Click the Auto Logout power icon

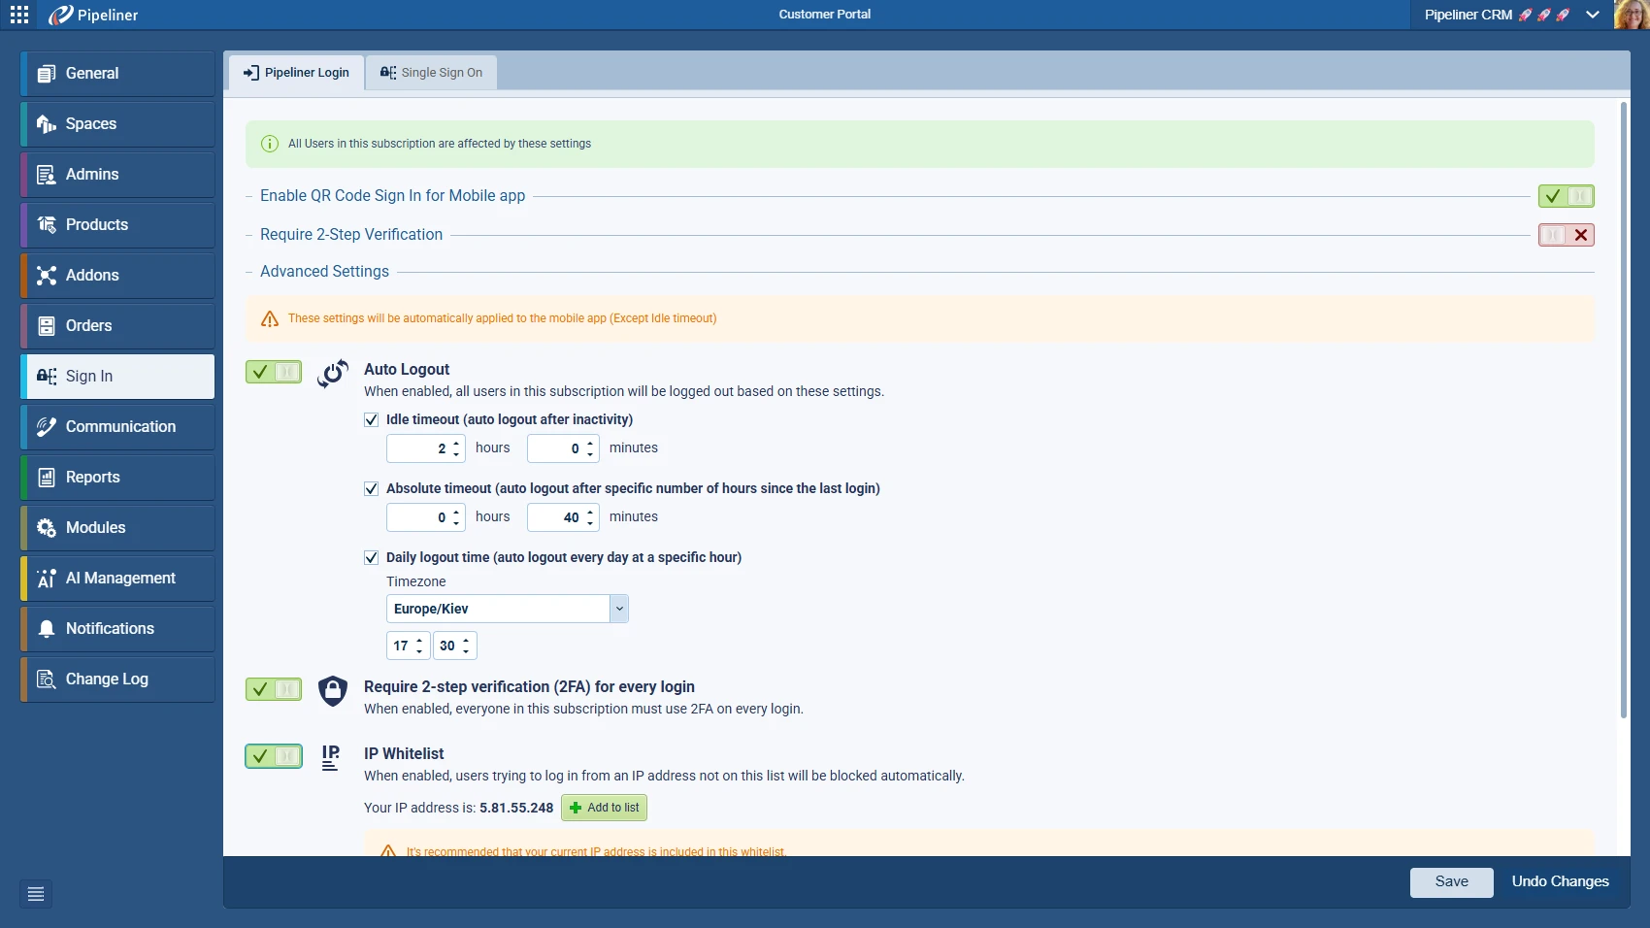333,374
